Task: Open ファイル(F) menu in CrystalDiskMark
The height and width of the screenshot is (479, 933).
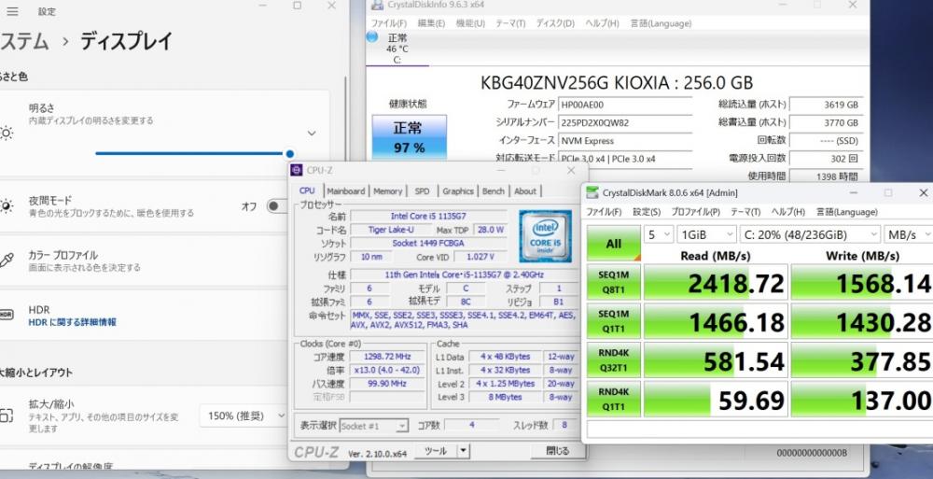Action: (604, 212)
